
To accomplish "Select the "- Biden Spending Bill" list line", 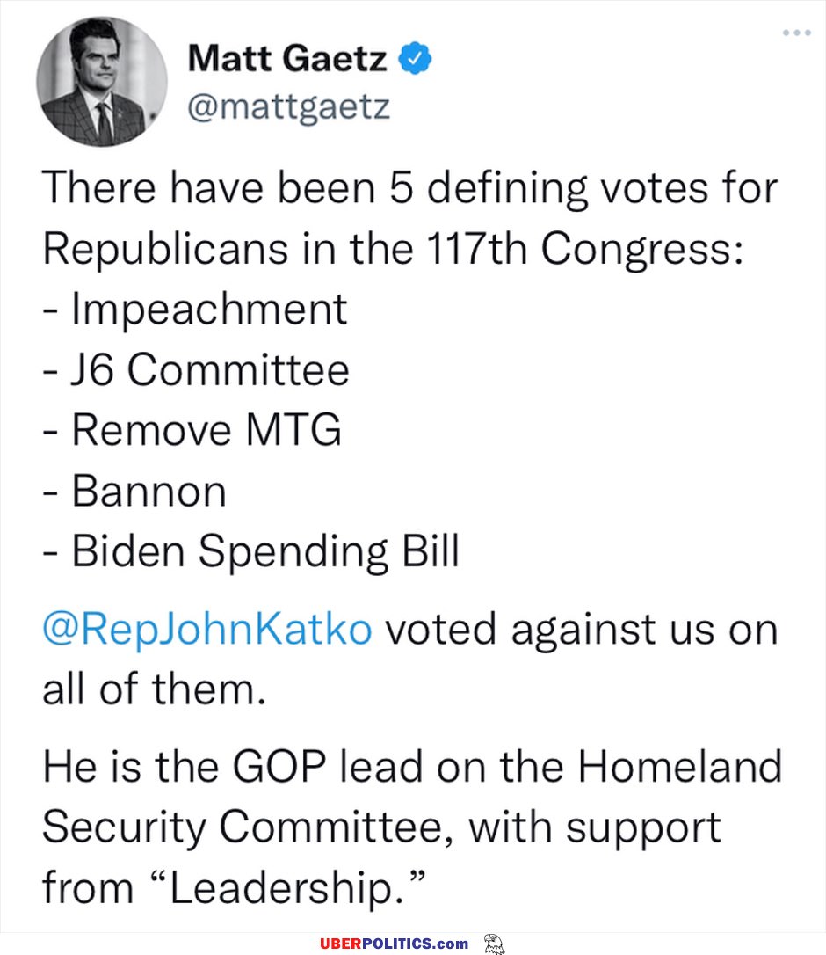I will coord(250,551).
